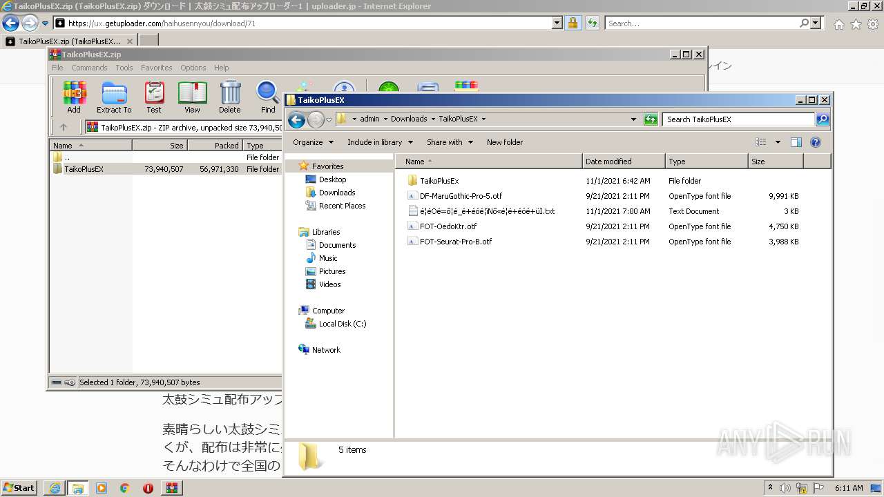884x497 pixels.
Task: Show hidden tray icons arrow
Action: 770,487
